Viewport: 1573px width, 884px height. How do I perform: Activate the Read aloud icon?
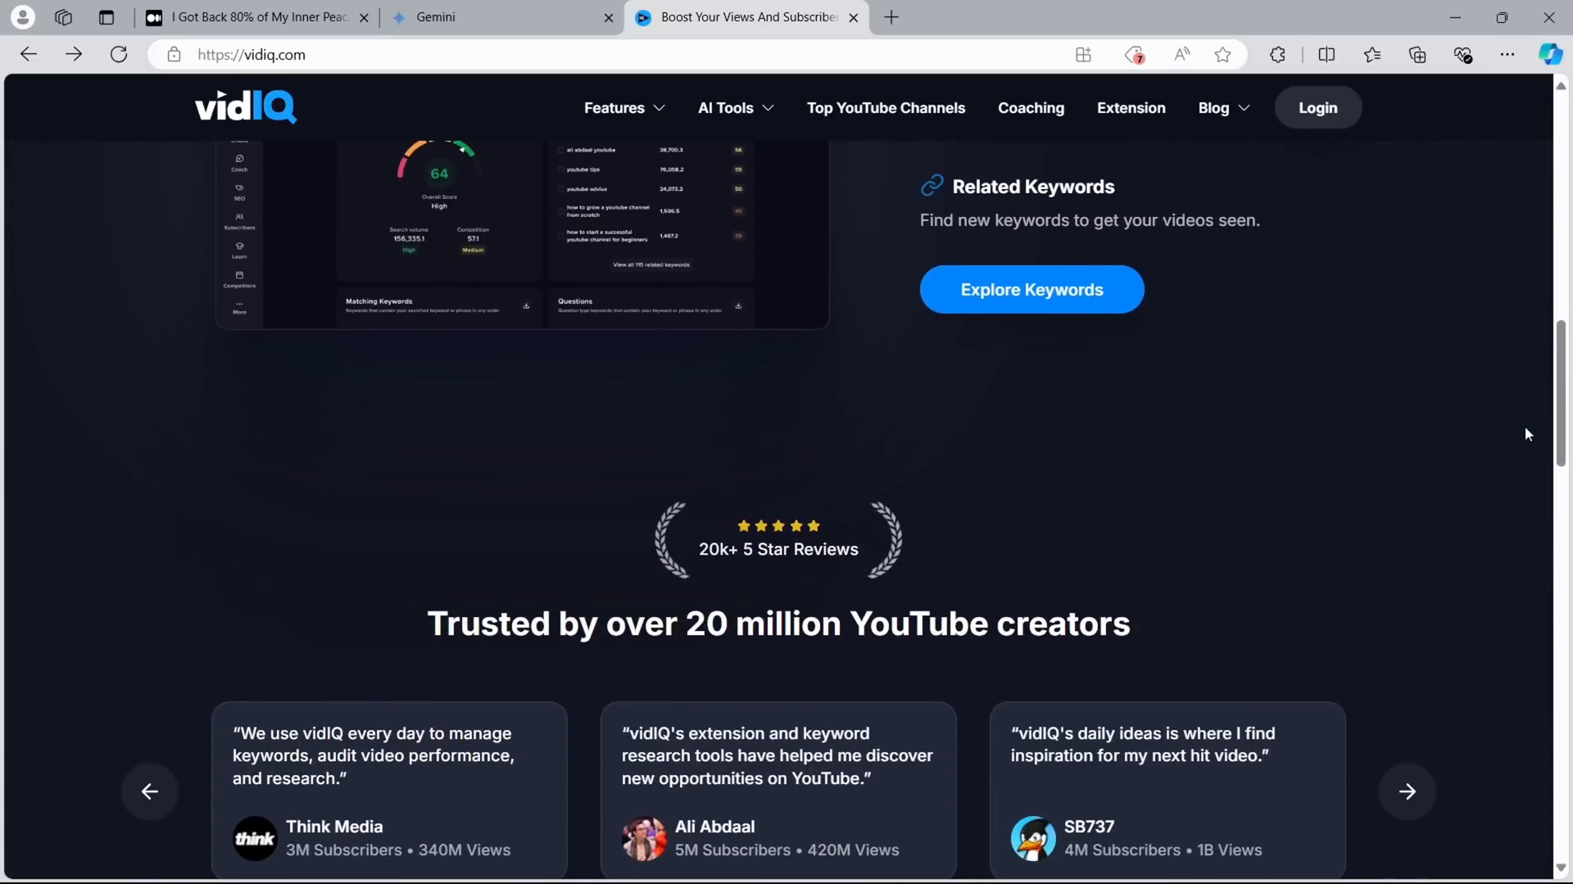1181,55
